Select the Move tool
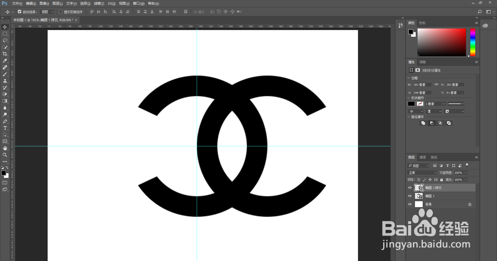This screenshot has height=261, width=497. (x=5, y=27)
